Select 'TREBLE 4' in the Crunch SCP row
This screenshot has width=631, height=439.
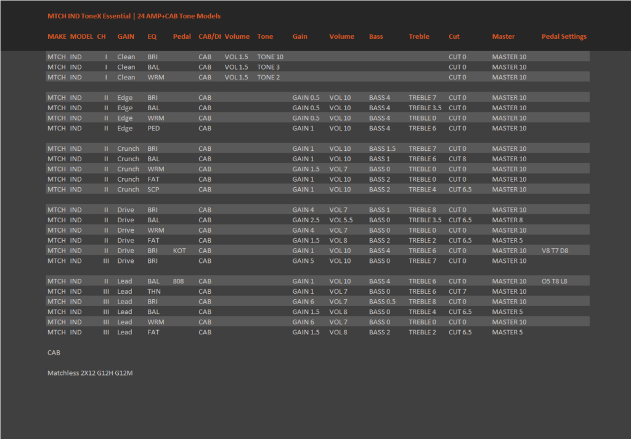tap(422, 190)
